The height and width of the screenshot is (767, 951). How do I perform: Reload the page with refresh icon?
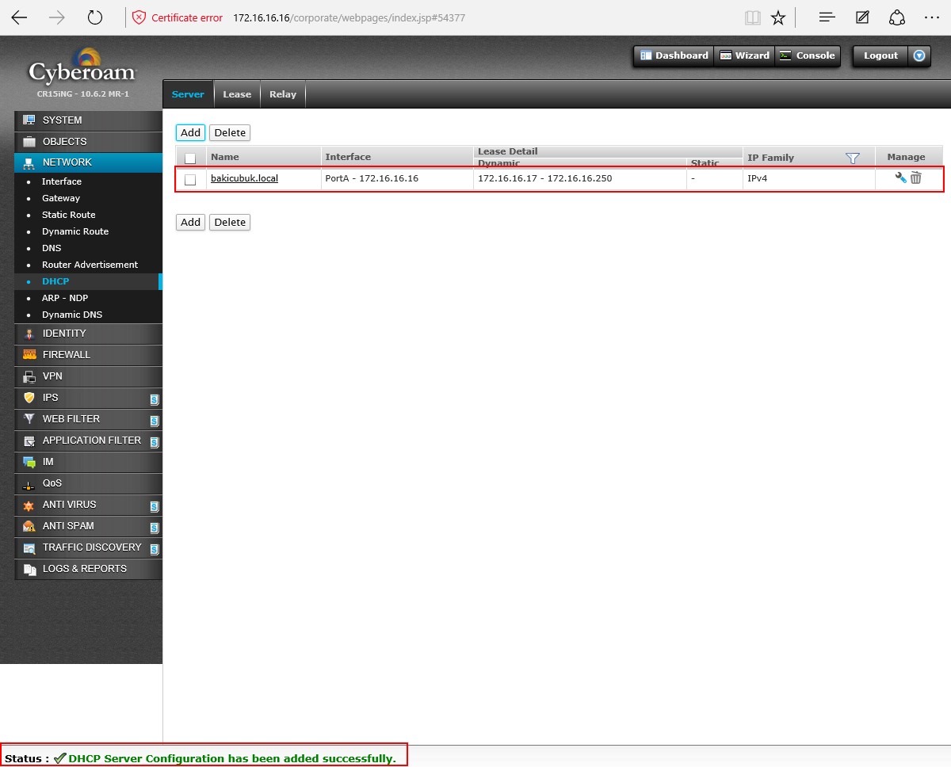(x=95, y=17)
